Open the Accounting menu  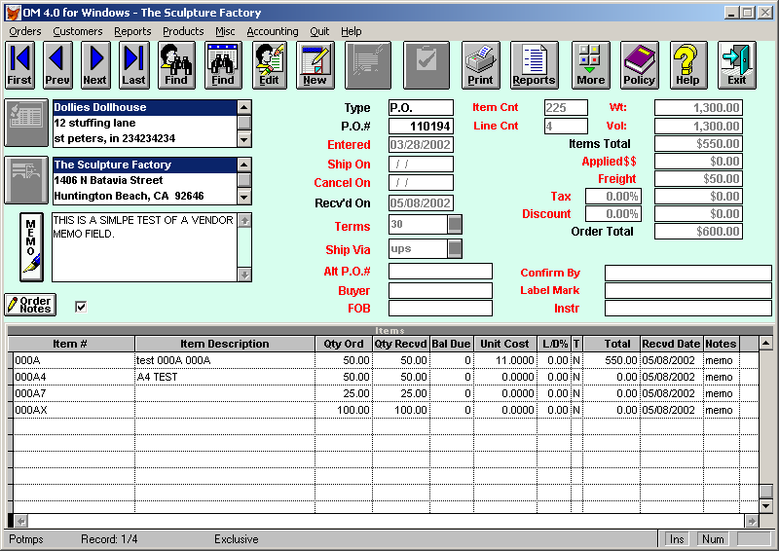pyautogui.click(x=273, y=31)
